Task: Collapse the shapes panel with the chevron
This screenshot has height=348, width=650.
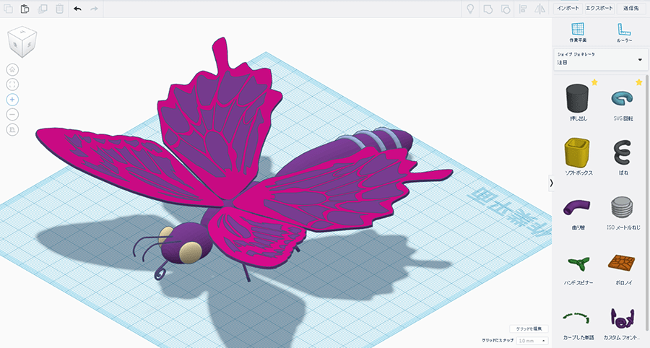Action: tap(551, 183)
